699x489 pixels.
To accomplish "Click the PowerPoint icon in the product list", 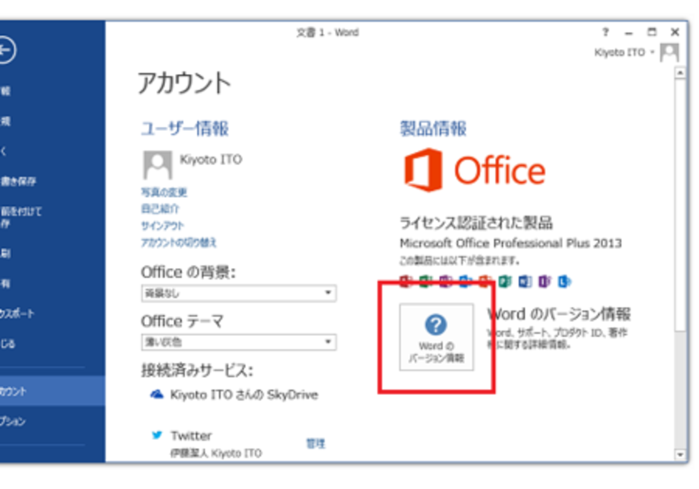I will (x=485, y=281).
